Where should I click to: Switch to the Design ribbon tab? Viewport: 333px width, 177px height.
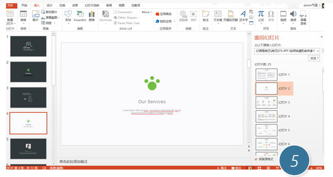click(49, 5)
